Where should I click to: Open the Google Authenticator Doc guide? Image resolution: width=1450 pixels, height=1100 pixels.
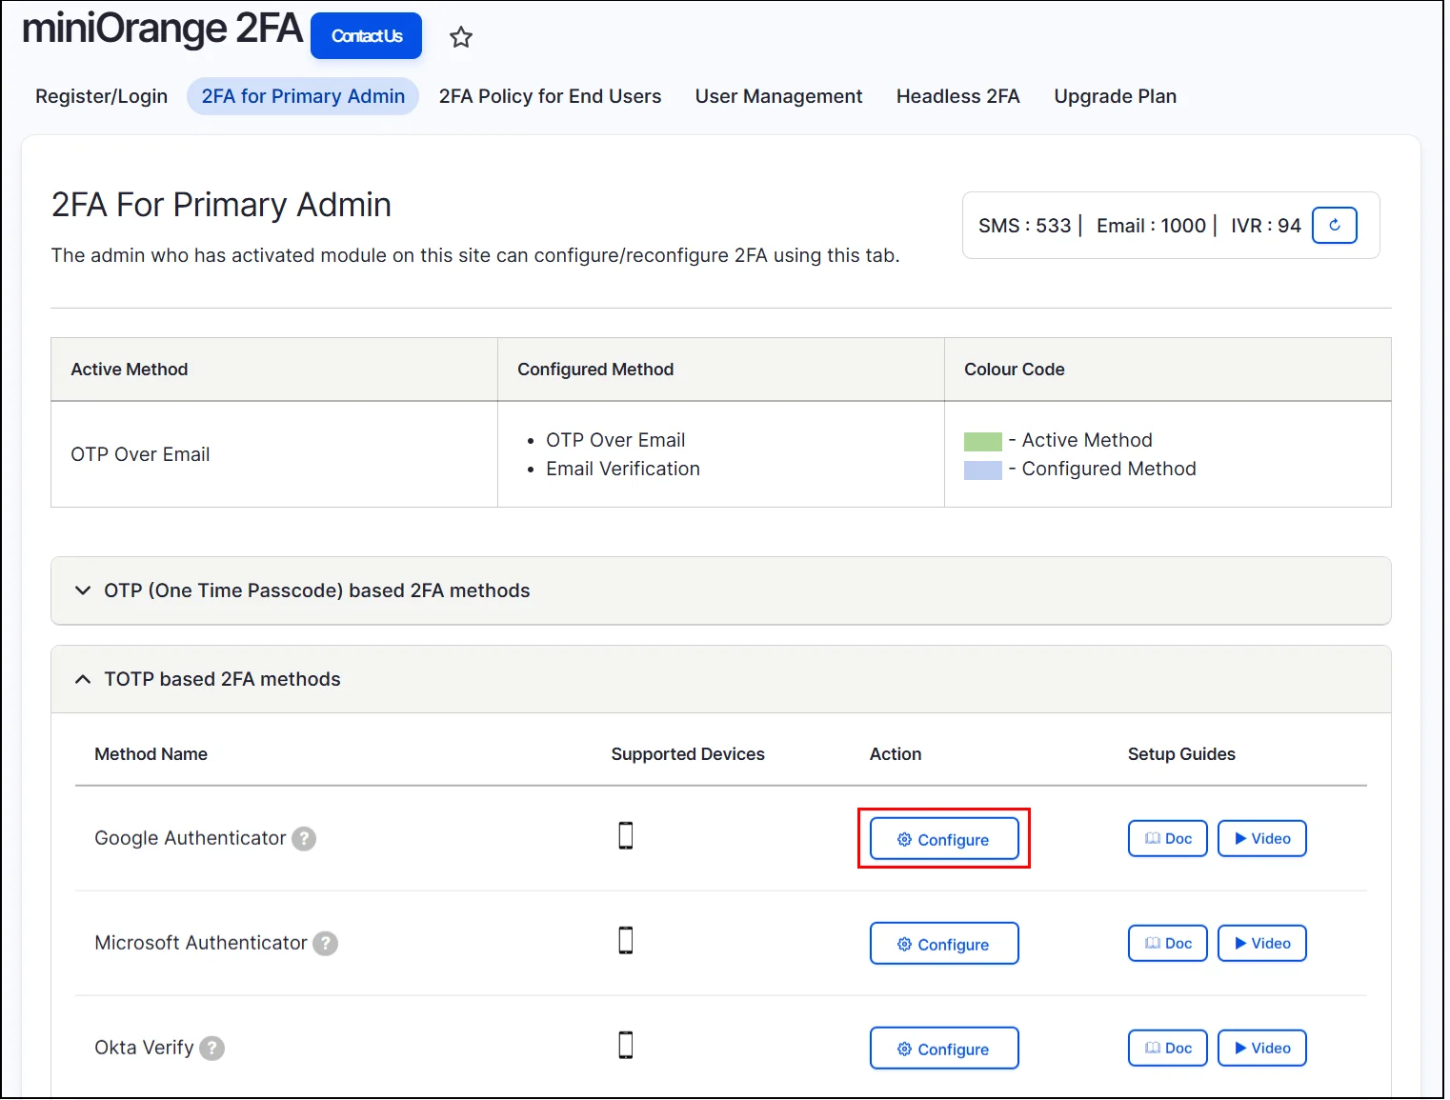1168,839
